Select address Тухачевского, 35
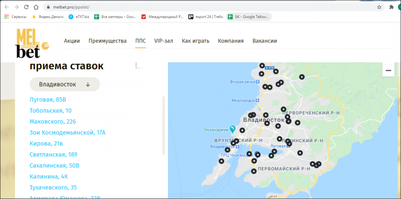The height and width of the screenshot is (199, 401). (53, 187)
